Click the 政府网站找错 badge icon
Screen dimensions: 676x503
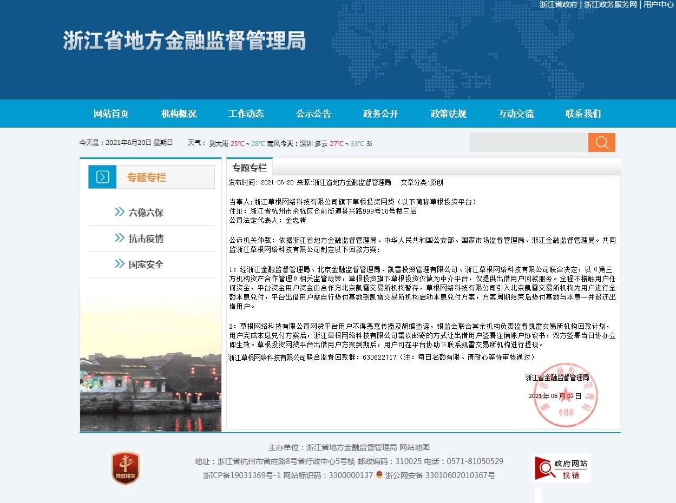coord(561,468)
